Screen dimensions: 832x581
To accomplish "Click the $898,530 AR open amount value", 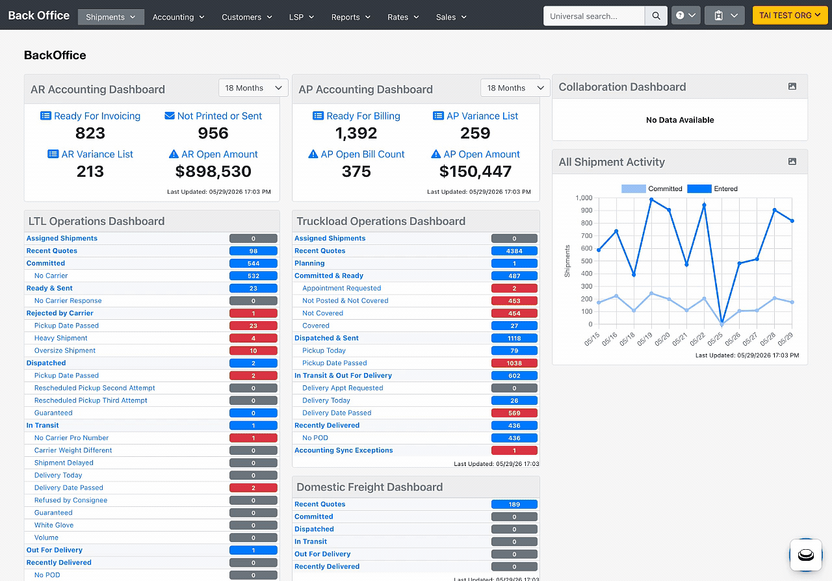I will coord(213,172).
